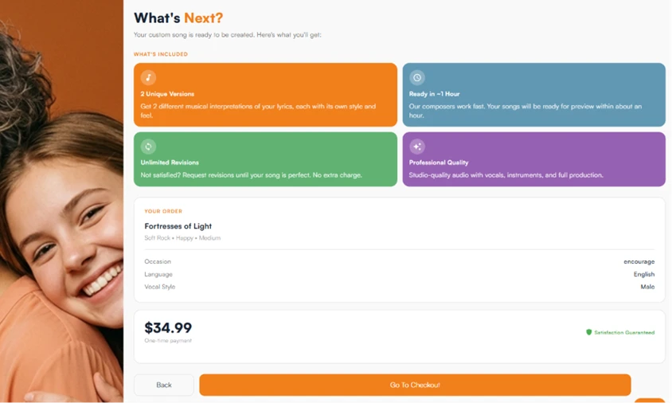Click the Back button
Screen dimensions: 672x403
click(164, 385)
